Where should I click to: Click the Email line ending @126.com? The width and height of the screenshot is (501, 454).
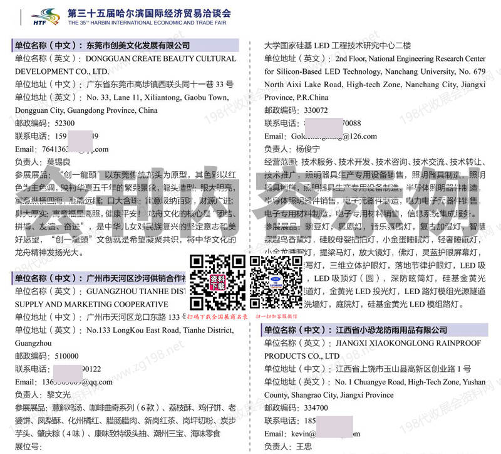[x=321, y=136]
